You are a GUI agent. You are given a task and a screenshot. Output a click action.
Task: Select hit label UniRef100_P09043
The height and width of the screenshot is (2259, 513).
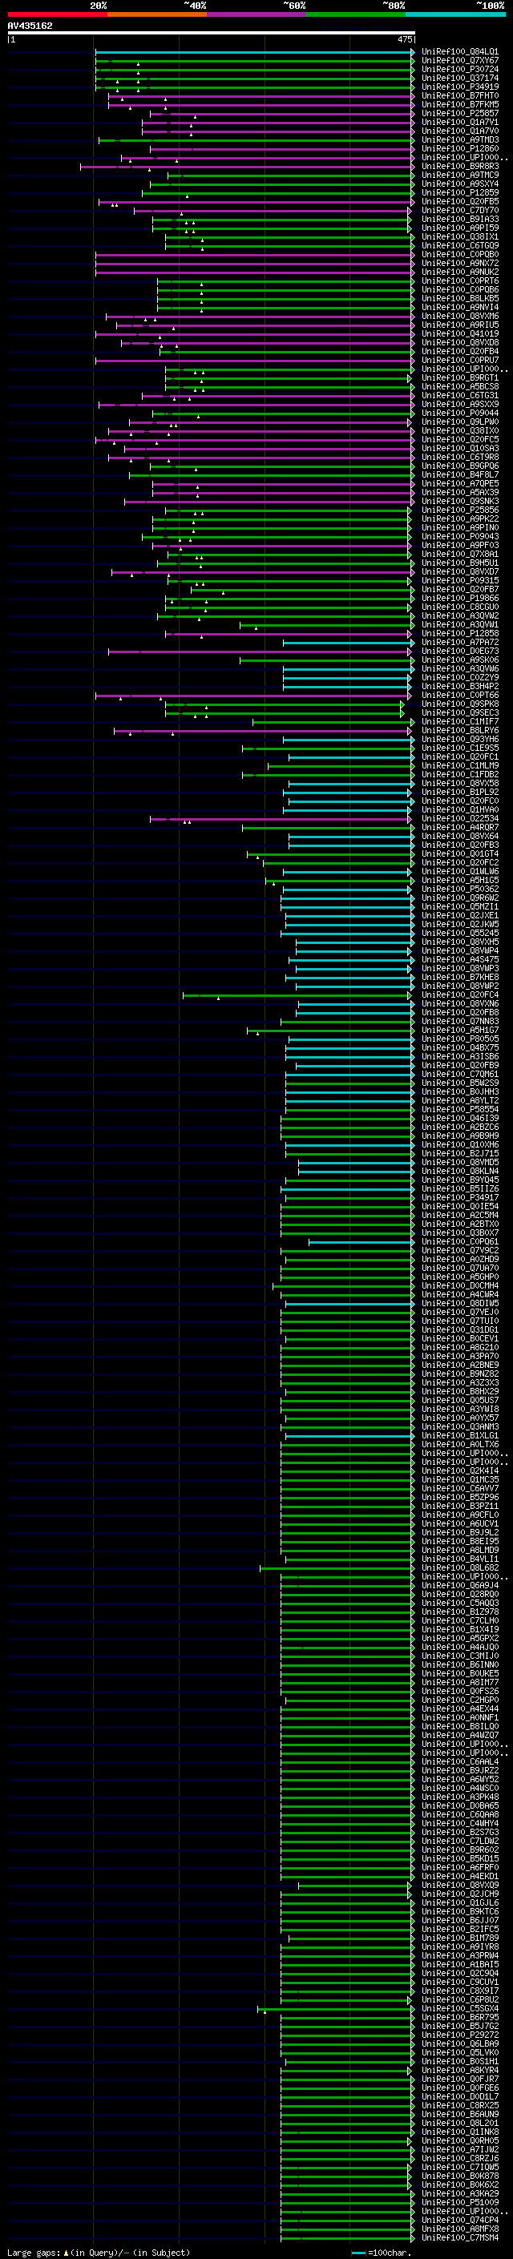pos(459,537)
